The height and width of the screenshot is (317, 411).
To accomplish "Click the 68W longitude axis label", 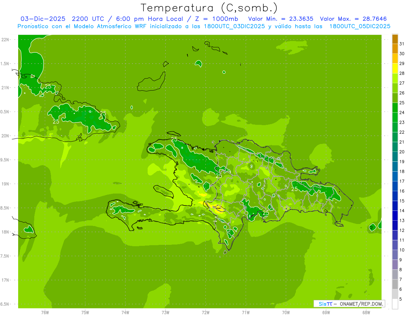I will 366,313.
